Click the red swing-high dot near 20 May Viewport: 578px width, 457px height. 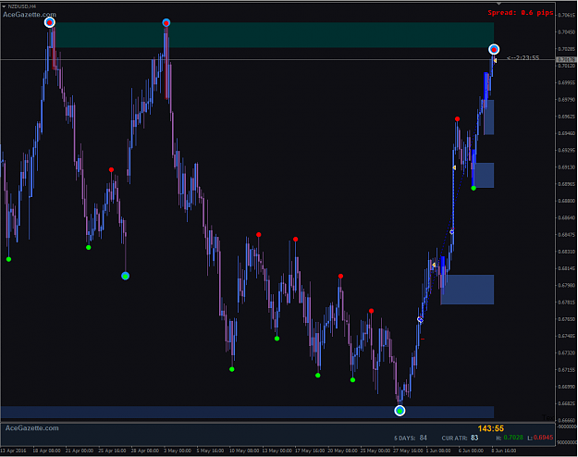(x=340, y=276)
